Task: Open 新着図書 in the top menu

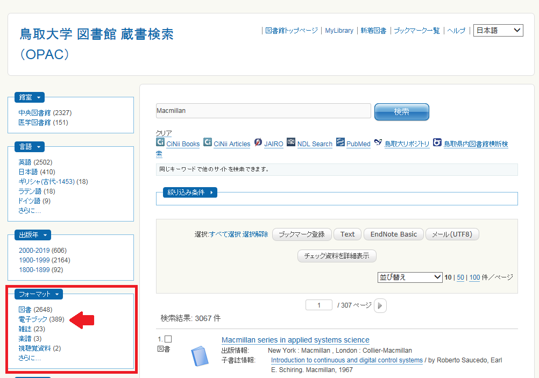Action: [373, 31]
